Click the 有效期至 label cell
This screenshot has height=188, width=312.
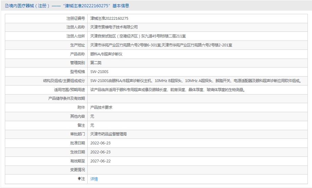coord(46,161)
